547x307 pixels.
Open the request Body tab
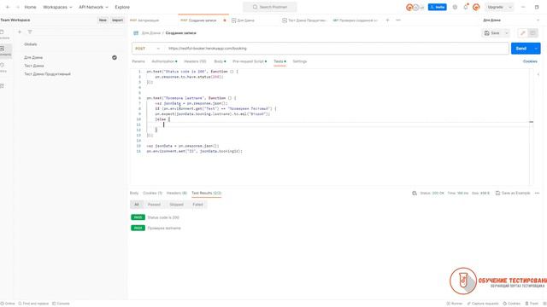220,61
